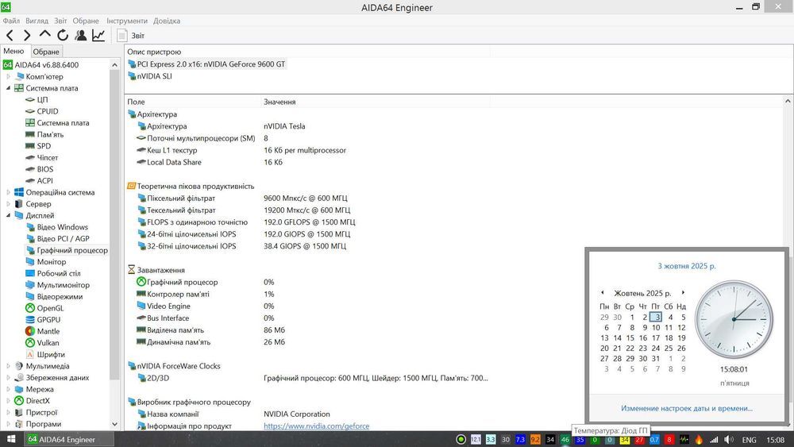Expand the Комп'ютер tree node
794x447 pixels.
[x=8, y=76]
